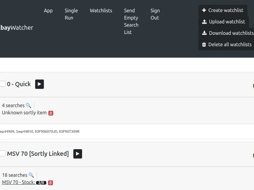The image size is (254, 190).
Task: Tick the 0 - Quick watchlist checkbox
Action: click(3, 84)
